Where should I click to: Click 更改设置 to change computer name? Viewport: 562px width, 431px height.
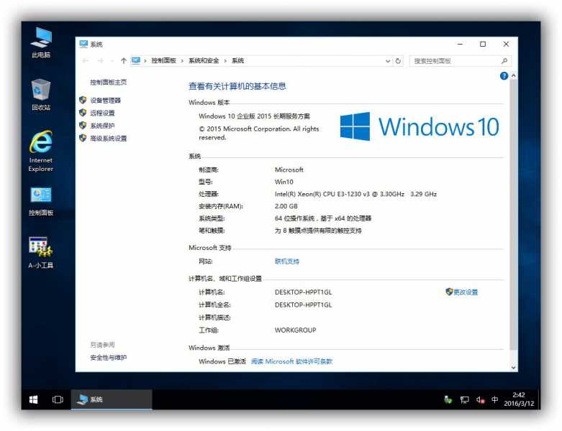coord(466,292)
